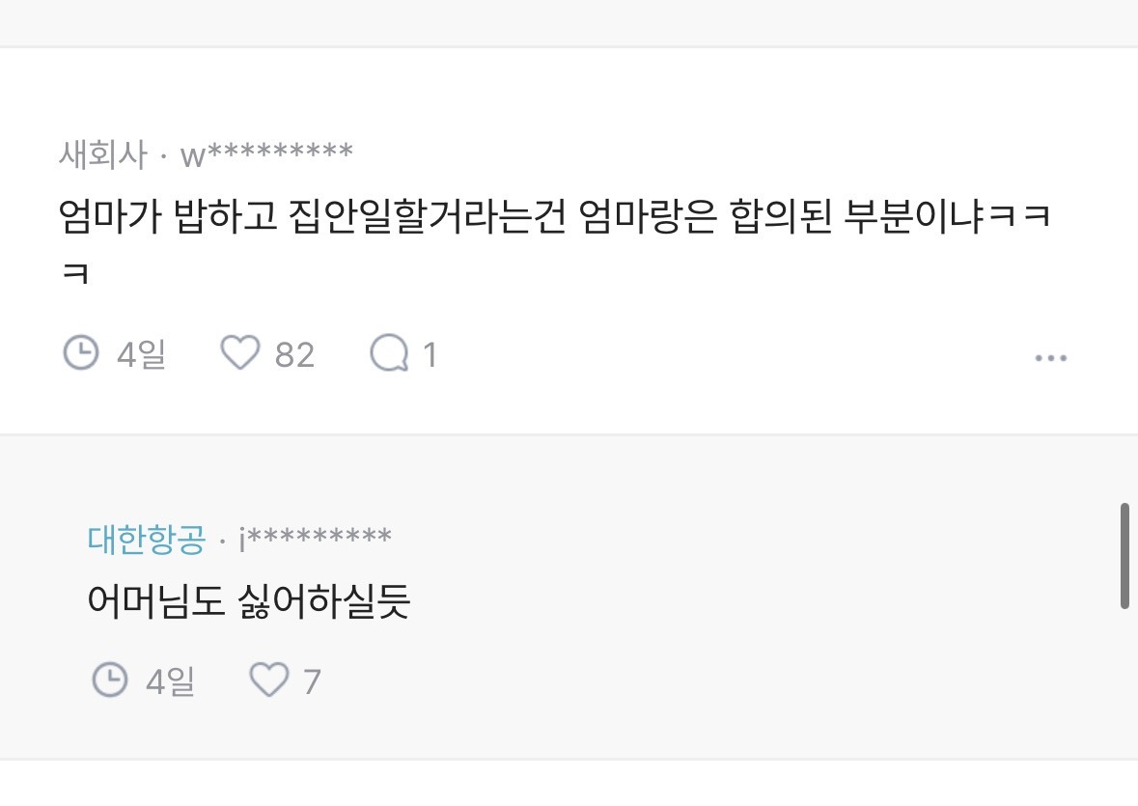The image size is (1138, 806).
Task: Select the 새회사 company label
Action: tap(102, 154)
